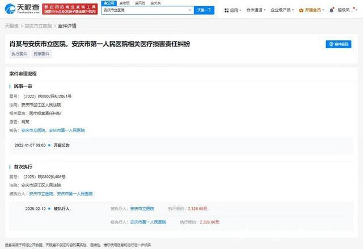363x249 pixels.
Task: Click the 执行案件 tag
Action: pyautogui.click(x=19, y=54)
